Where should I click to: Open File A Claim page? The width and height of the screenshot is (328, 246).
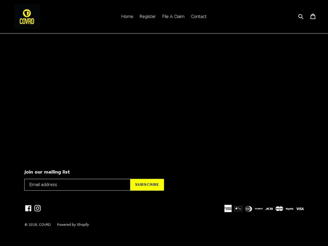coord(174,16)
